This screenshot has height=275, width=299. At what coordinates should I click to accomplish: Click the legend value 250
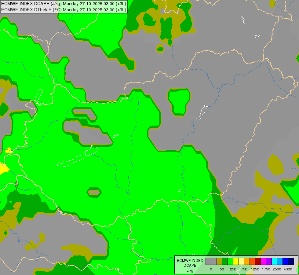[x=233, y=269]
